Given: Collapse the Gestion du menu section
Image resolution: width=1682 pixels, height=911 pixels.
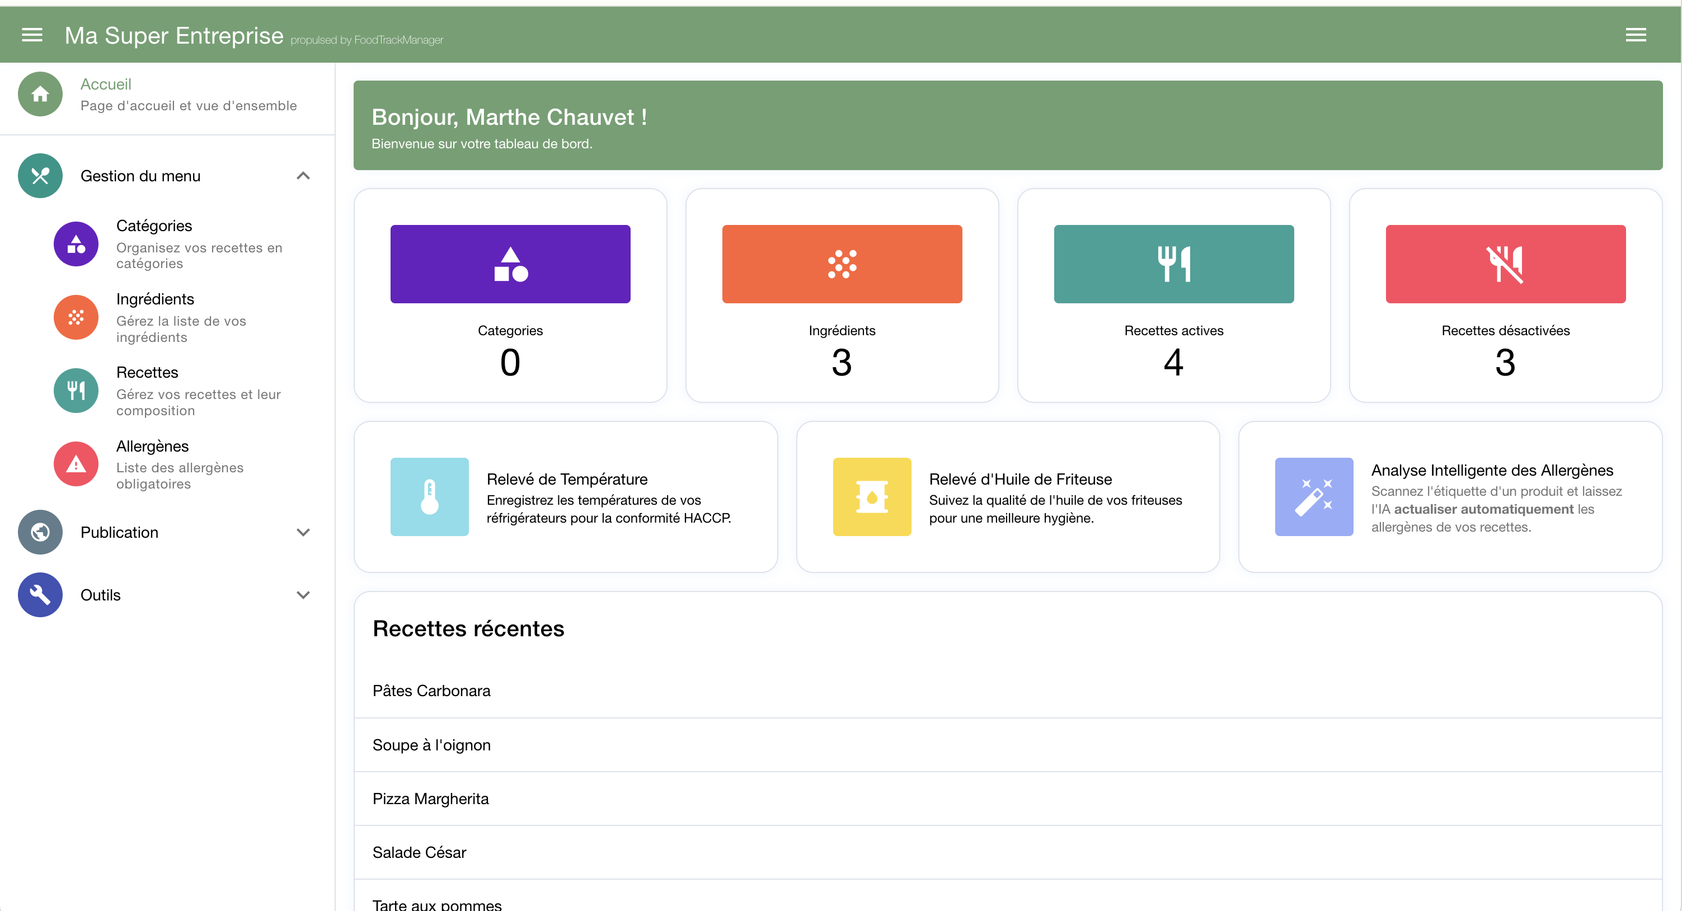Looking at the screenshot, I should (x=303, y=176).
